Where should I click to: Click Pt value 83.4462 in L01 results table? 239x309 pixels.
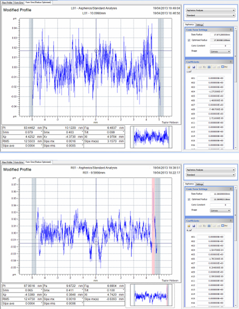pyautogui.click(x=29, y=128)
